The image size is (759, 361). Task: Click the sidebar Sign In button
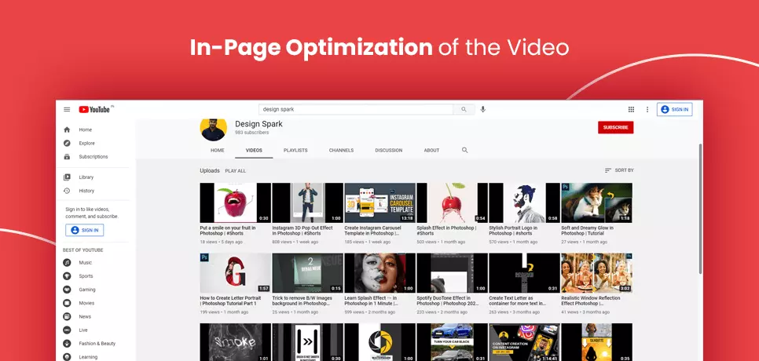[85, 230]
